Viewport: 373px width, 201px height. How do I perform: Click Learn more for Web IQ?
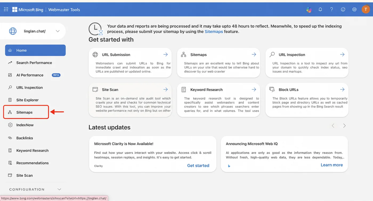(x=332, y=165)
